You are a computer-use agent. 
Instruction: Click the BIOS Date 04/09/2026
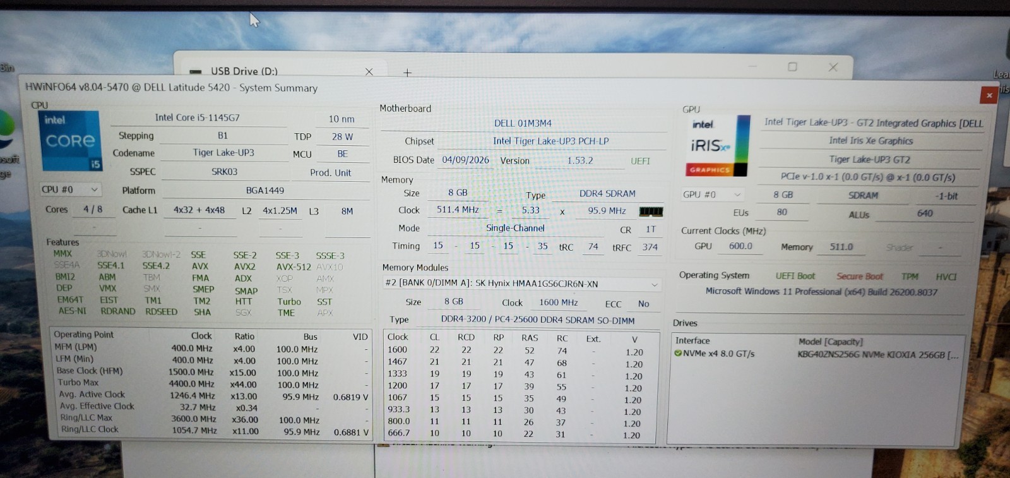coord(466,160)
